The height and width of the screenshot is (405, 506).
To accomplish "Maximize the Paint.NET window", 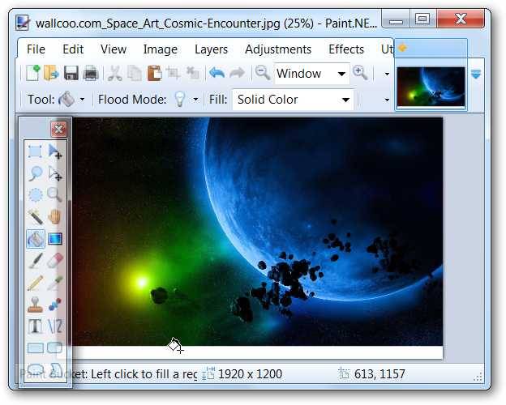I will tap(422, 19).
